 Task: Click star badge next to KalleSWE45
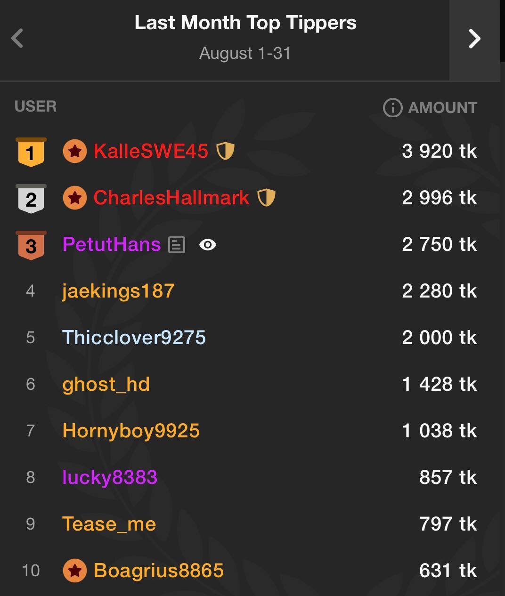[x=74, y=151]
